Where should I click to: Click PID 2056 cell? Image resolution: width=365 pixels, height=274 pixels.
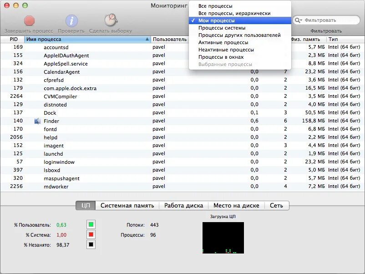(16, 137)
